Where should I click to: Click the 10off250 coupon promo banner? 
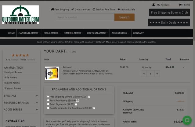click(x=96, y=42)
